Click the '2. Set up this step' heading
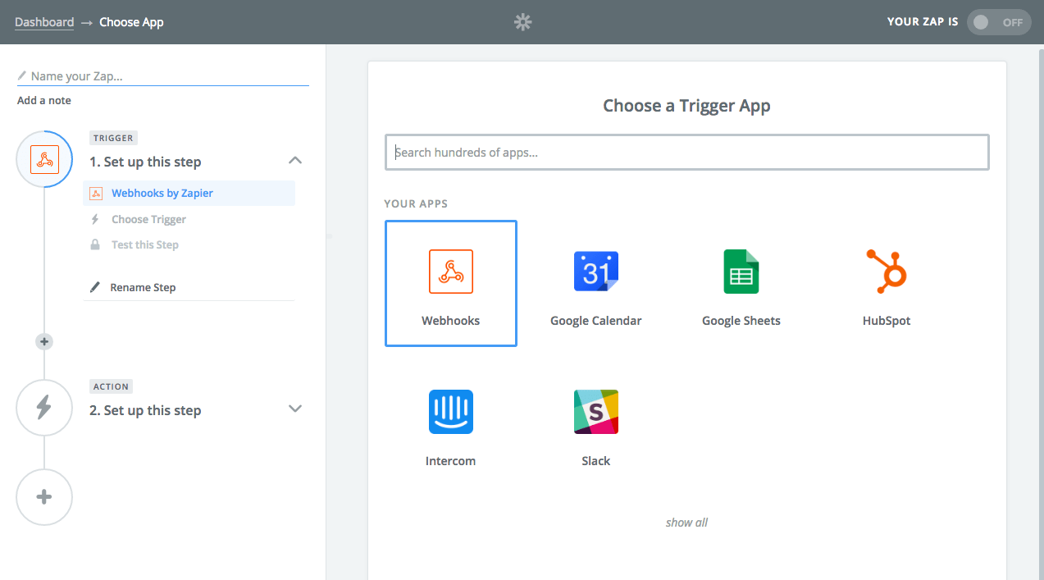This screenshot has height=580, width=1044. click(x=145, y=410)
